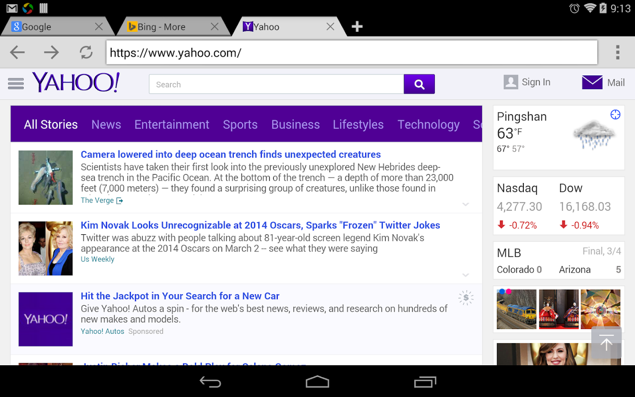
Task: Close the Yahoo tab
Action: click(330, 26)
